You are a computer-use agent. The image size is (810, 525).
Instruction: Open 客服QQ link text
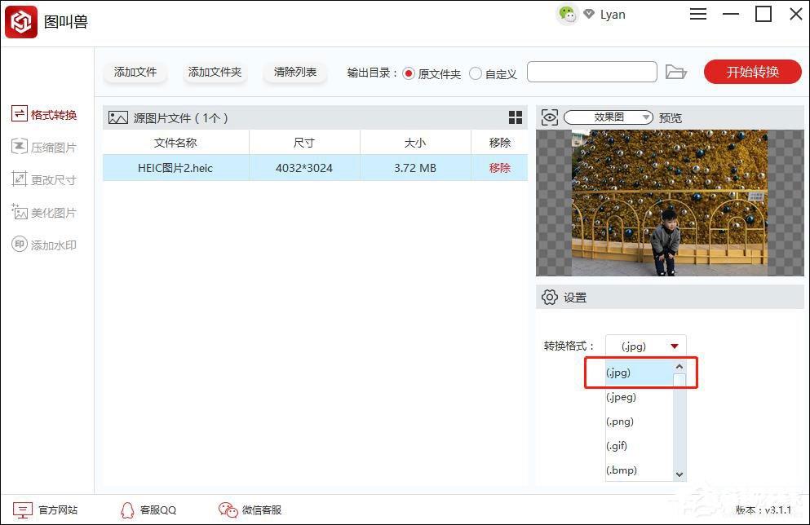[x=158, y=510]
